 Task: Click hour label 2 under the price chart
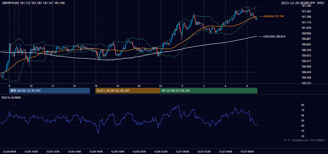point(204,86)
